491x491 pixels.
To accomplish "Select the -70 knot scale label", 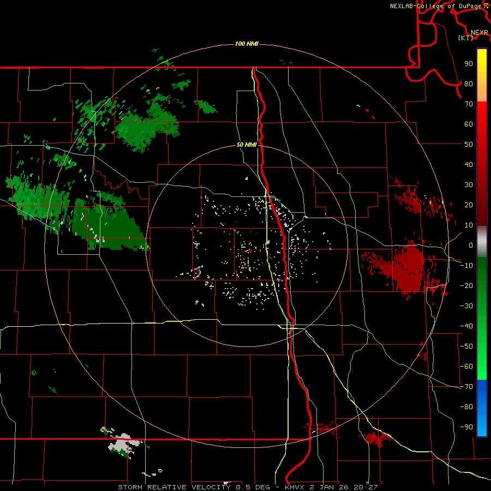I will pos(466,387).
